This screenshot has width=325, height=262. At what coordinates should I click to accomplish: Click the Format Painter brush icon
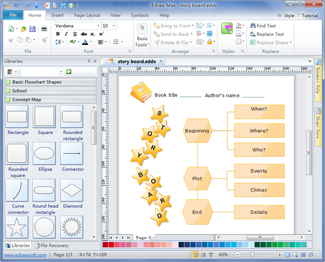click(44, 41)
